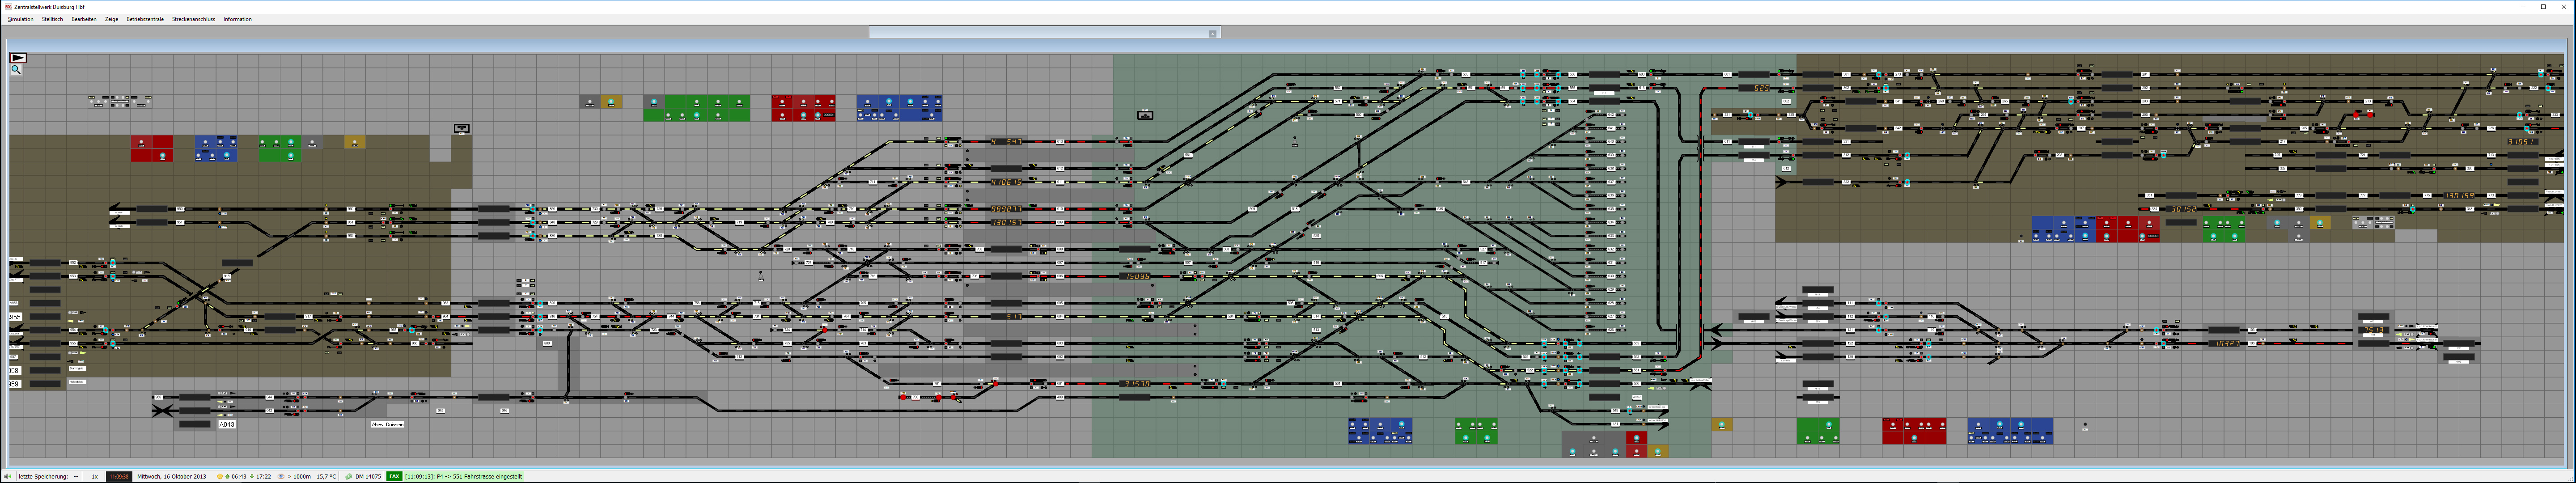Open the Stelltisch menu
This screenshot has height=483, width=2576.
(52, 19)
